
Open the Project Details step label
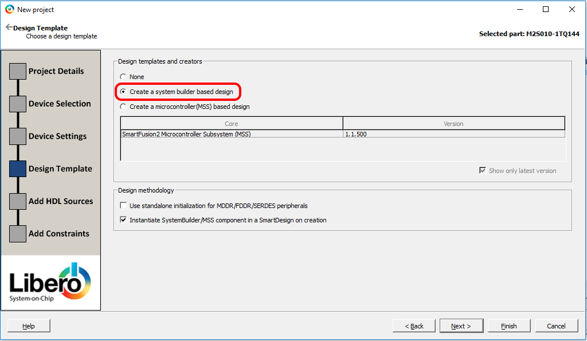[56, 71]
